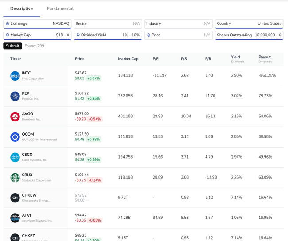This screenshot has width=288, height=241.
Task: Open the Country filter dropdown
Action: (x=249, y=24)
